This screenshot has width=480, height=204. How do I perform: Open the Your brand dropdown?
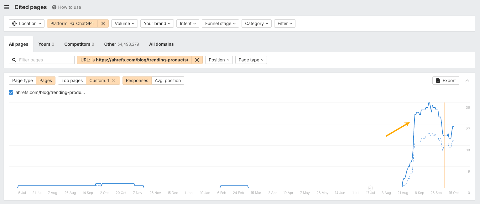pyautogui.click(x=157, y=24)
